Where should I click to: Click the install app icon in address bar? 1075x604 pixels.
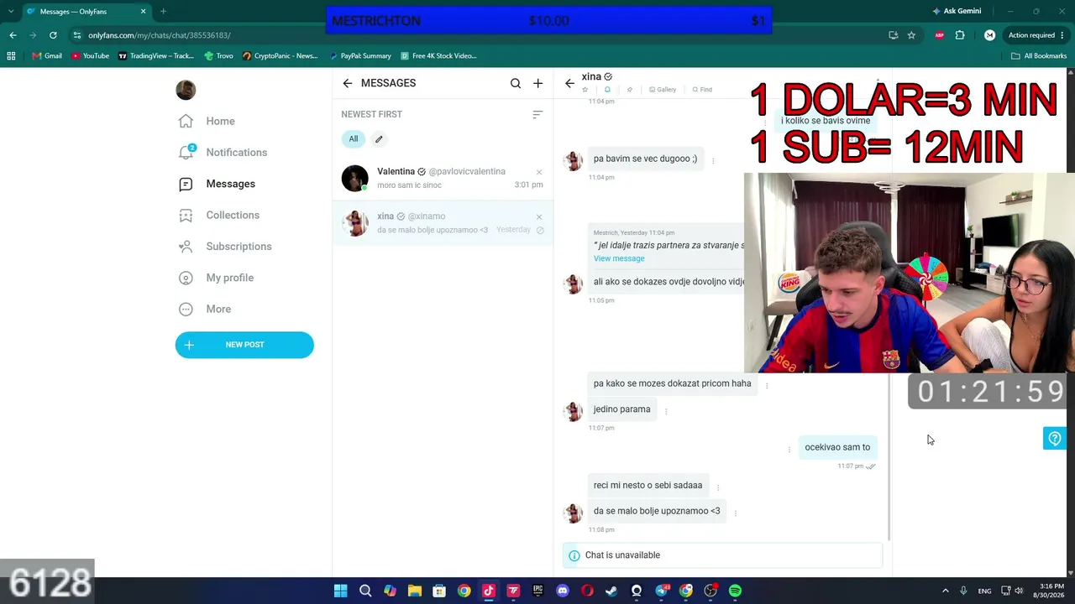(x=893, y=35)
